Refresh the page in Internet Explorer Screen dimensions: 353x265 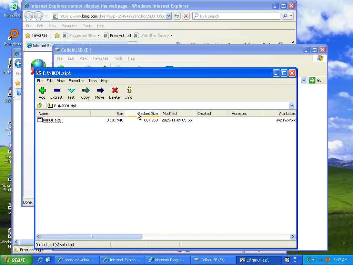[177, 16]
